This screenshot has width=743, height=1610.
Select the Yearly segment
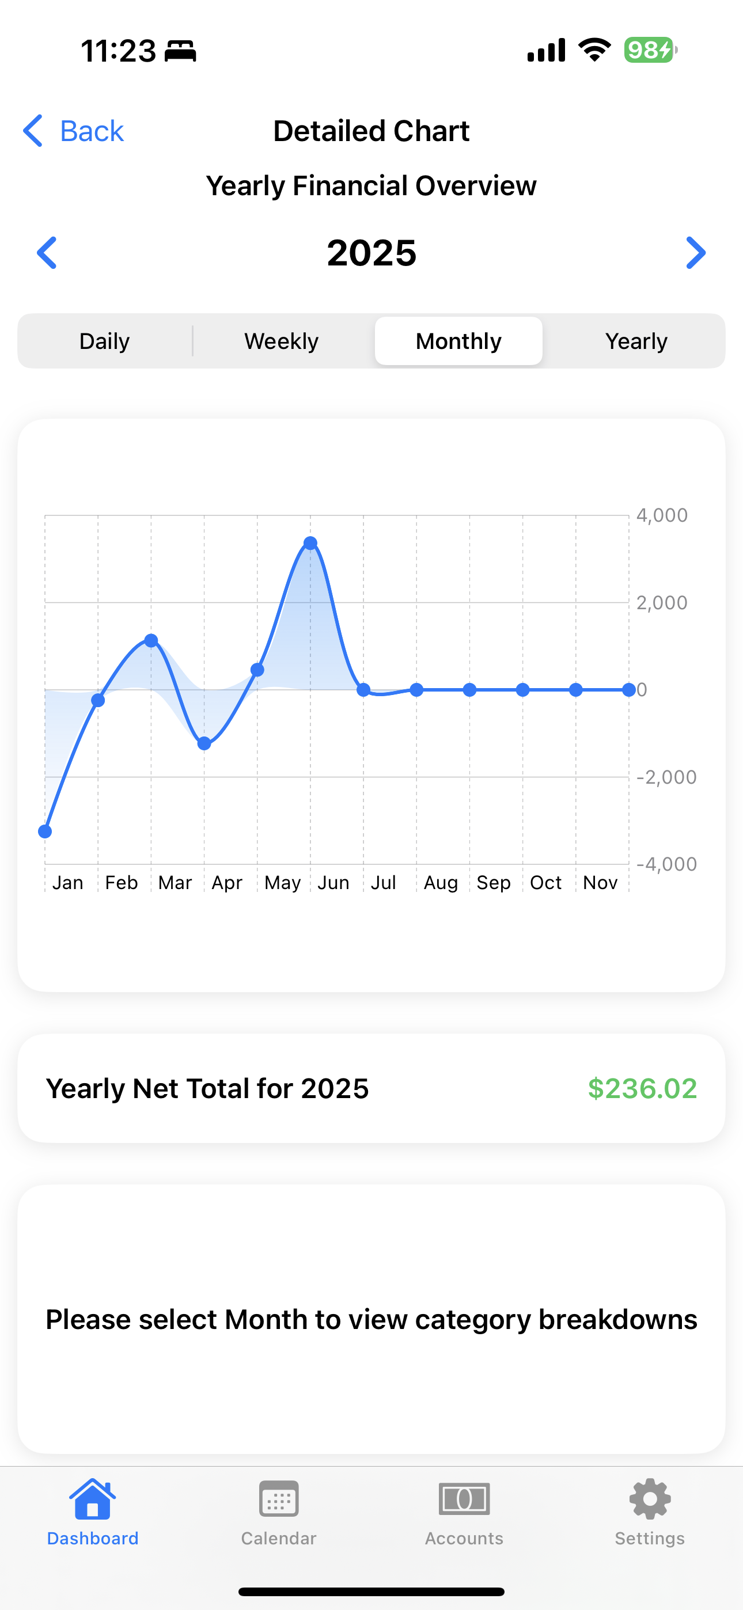(636, 341)
